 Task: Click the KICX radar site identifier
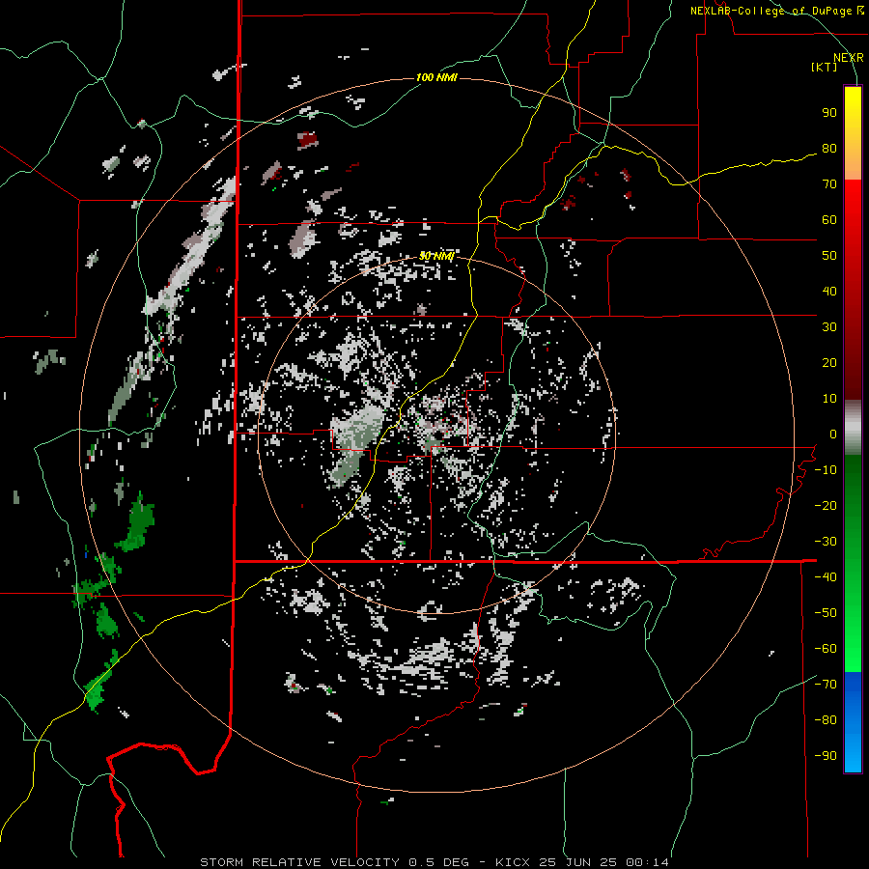point(513,862)
